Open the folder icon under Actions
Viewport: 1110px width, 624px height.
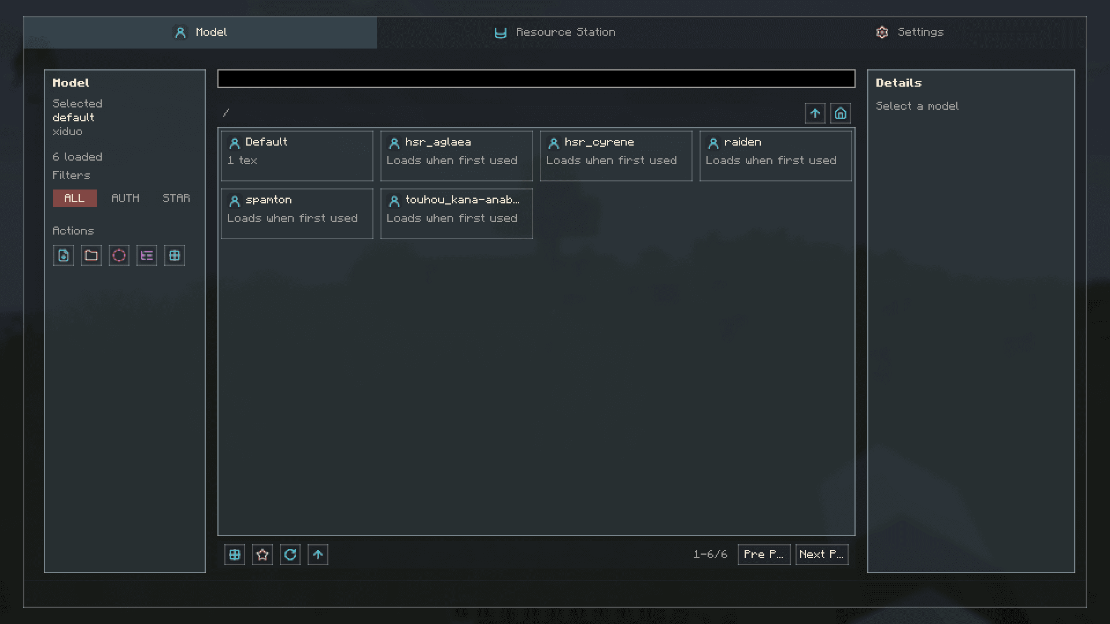(x=91, y=255)
